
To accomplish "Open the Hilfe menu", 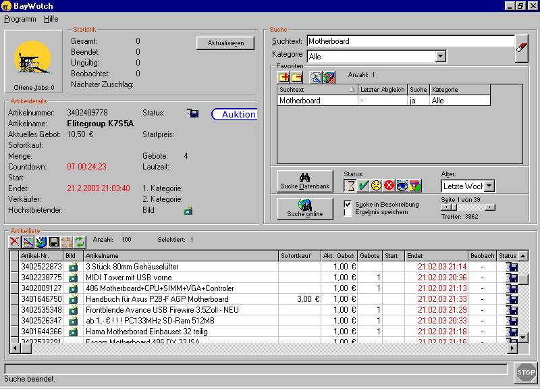I will [51, 19].
